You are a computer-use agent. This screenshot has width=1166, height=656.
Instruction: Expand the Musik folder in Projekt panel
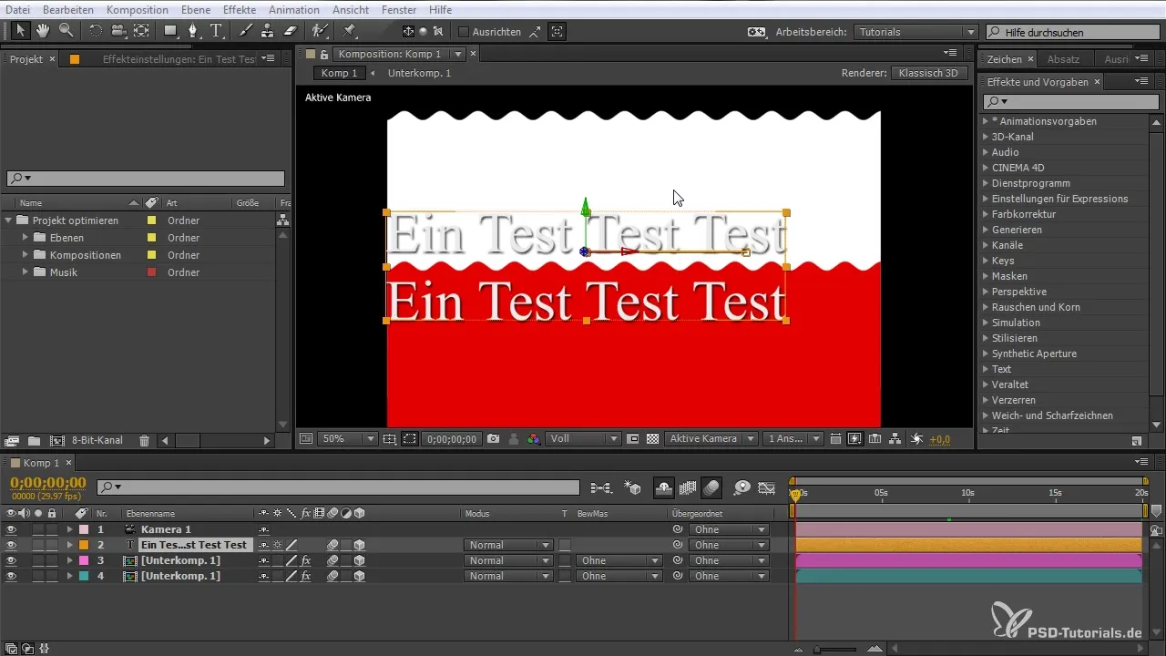point(26,272)
